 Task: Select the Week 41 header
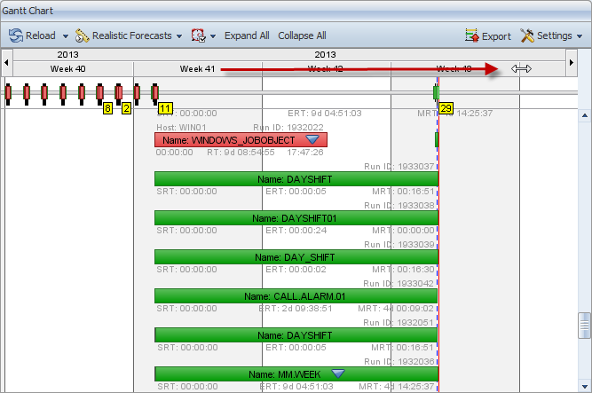(x=197, y=68)
